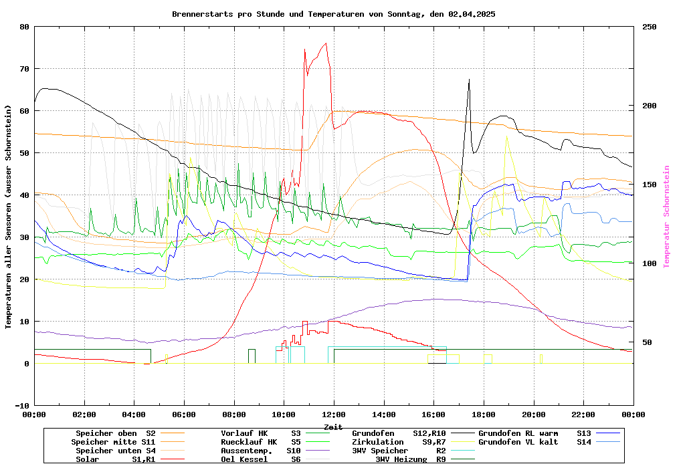Select the '3WV Speicher R2' legend entry

click(x=399, y=451)
